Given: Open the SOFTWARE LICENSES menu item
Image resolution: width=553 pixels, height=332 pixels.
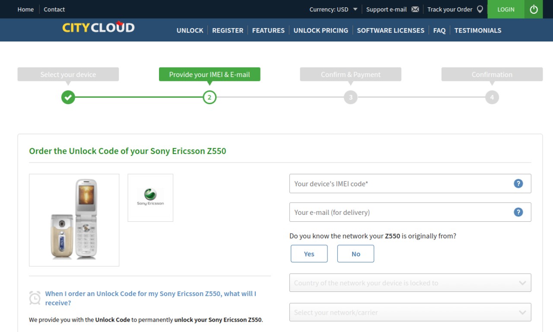Looking at the screenshot, I should (x=391, y=30).
